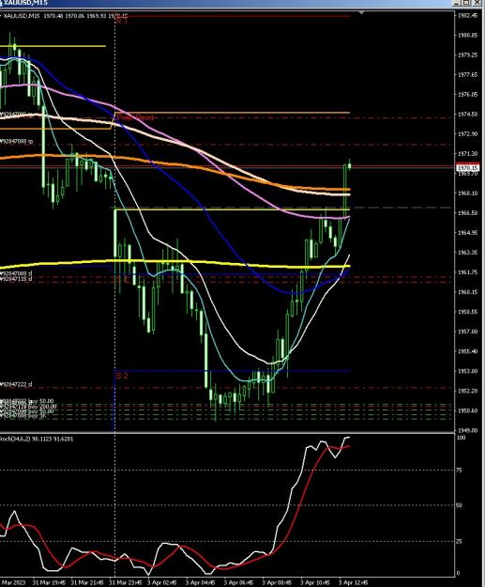Click Stochastic scale level 50
Screen dimensions: 485x587
(461, 505)
